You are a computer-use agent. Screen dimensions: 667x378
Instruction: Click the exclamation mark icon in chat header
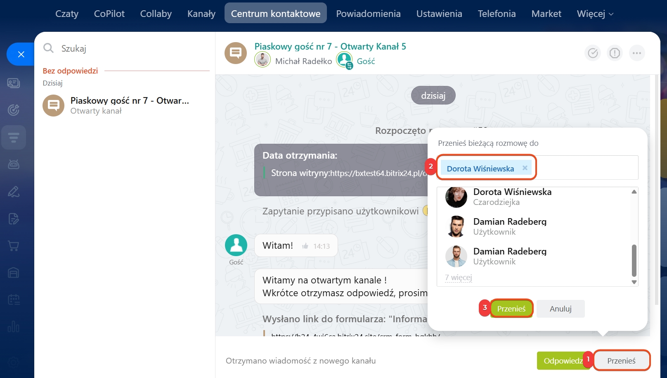click(x=615, y=53)
